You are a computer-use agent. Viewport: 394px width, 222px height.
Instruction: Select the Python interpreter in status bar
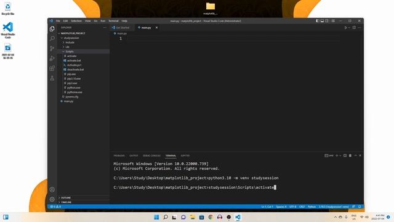click(334, 207)
